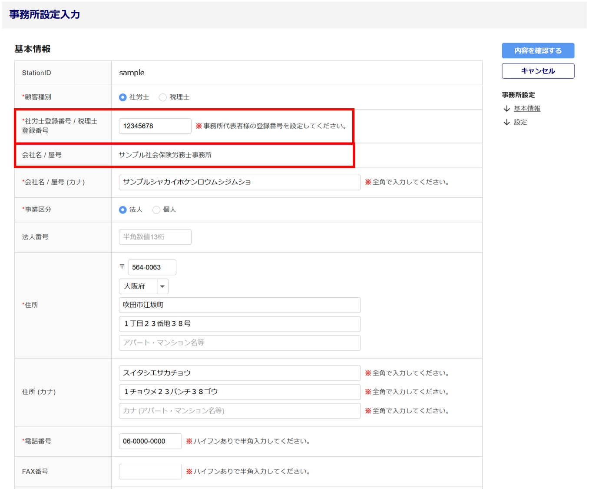This screenshot has width=589, height=489.
Task: Jump to 基本情報 section link
Action: click(x=527, y=109)
